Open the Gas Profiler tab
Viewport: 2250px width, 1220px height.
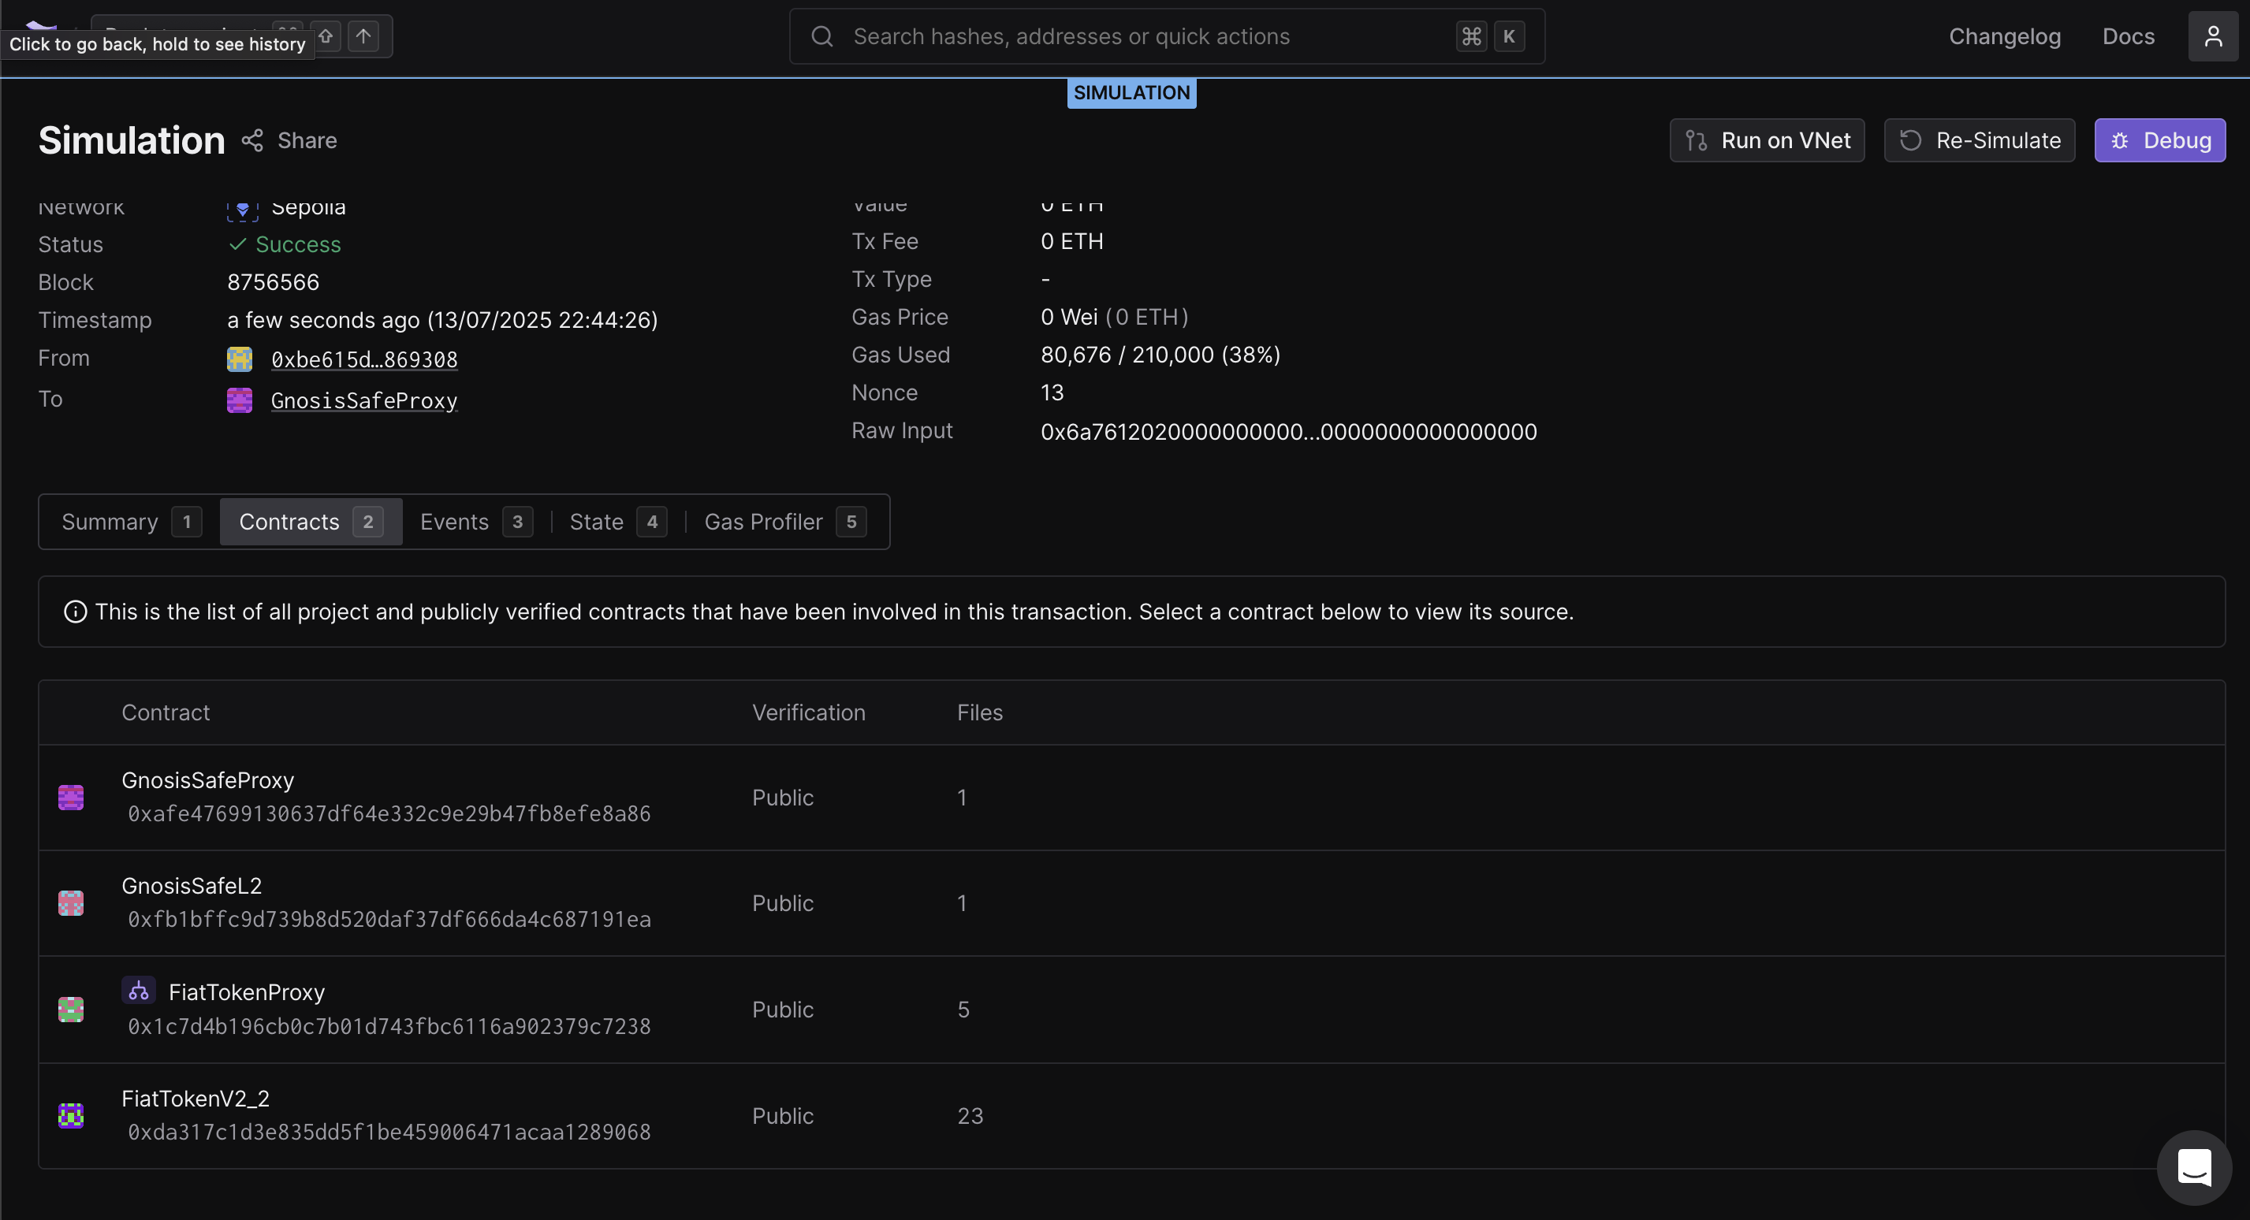784,523
